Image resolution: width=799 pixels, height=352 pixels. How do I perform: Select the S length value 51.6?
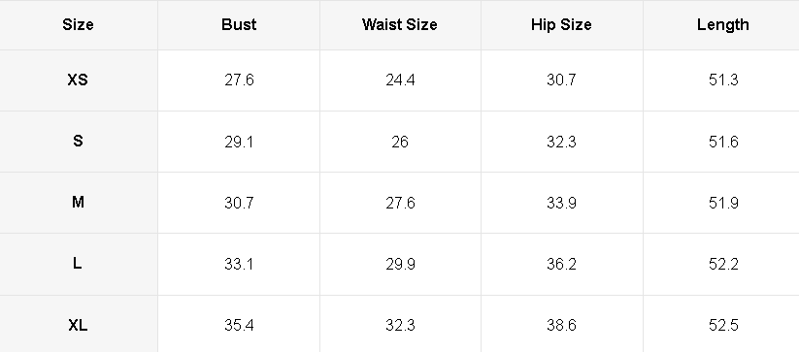(x=723, y=142)
